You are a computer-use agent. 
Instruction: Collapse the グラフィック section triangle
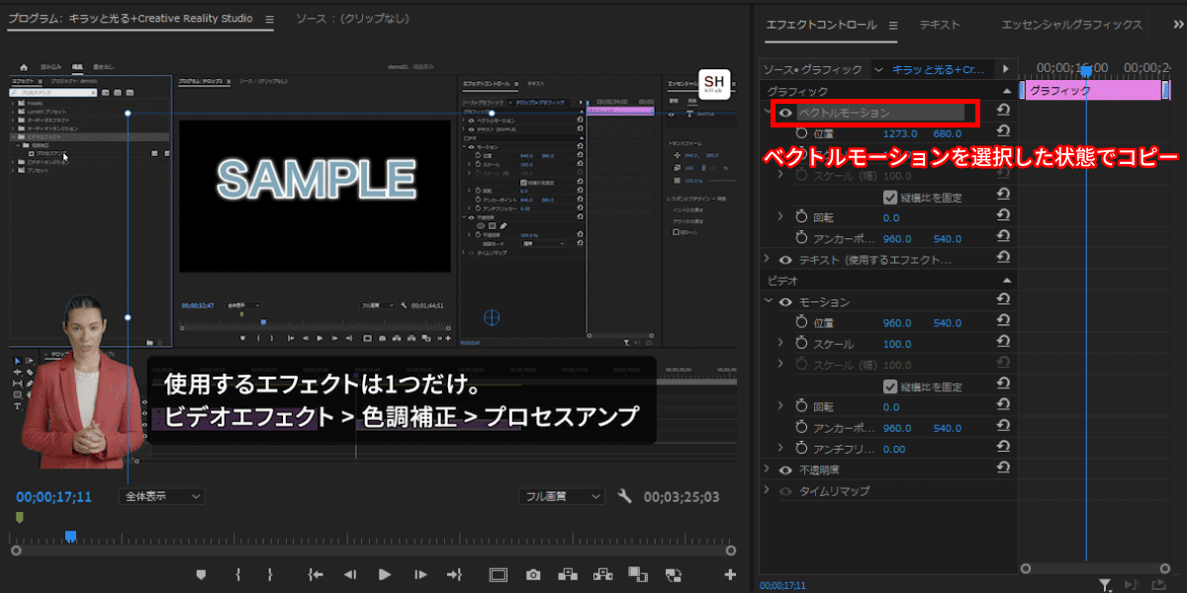[1007, 90]
